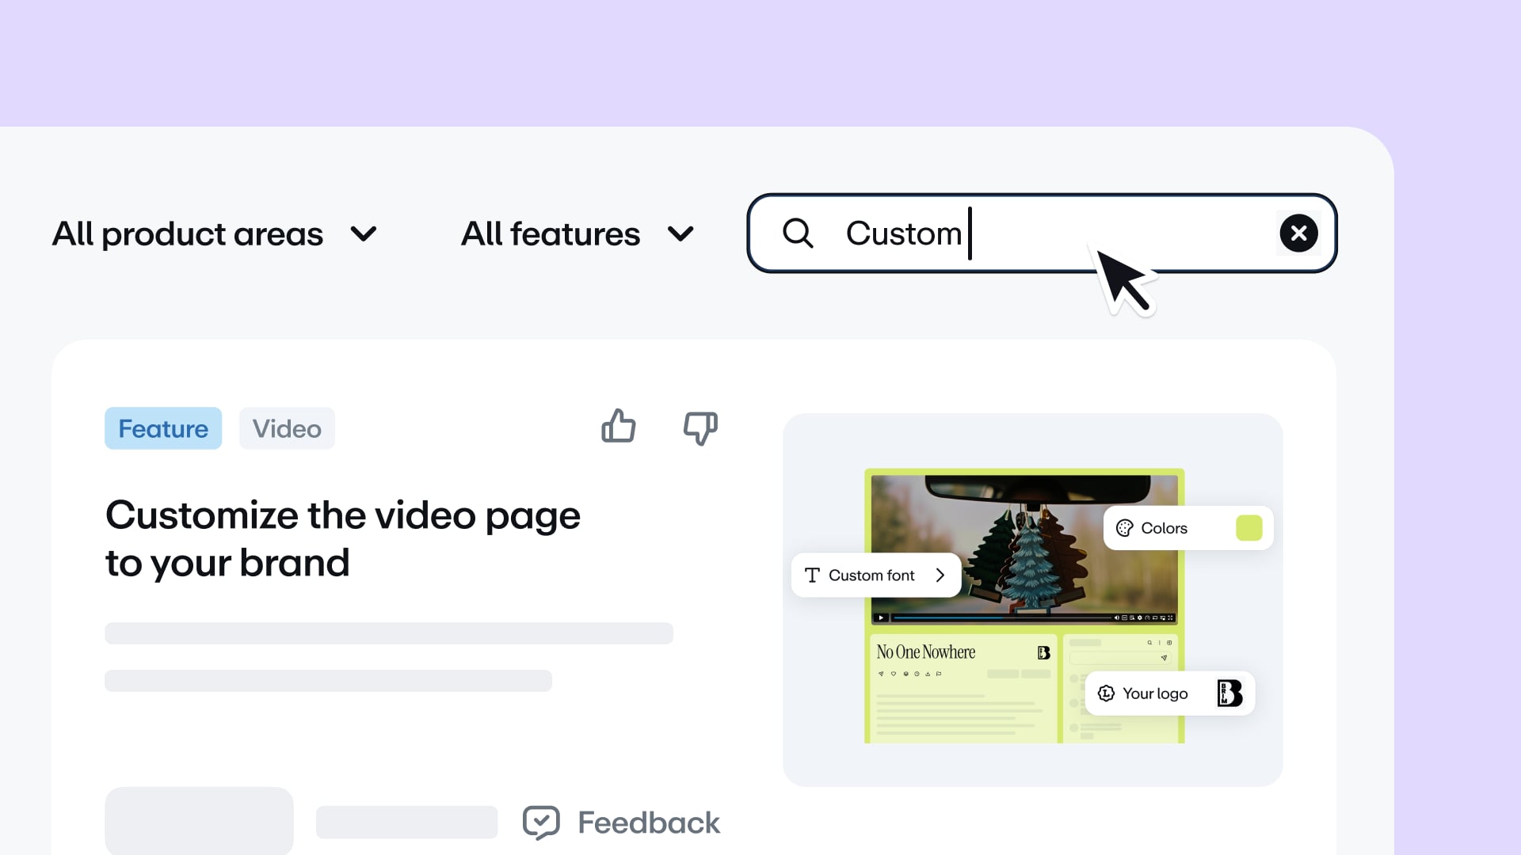Expand the All features dropdown
This screenshot has width=1521, height=855.
coord(578,234)
